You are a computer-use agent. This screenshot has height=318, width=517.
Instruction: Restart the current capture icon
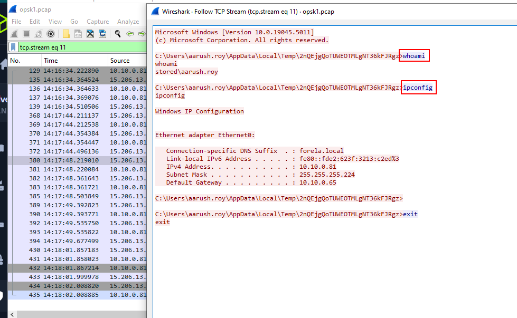click(39, 34)
